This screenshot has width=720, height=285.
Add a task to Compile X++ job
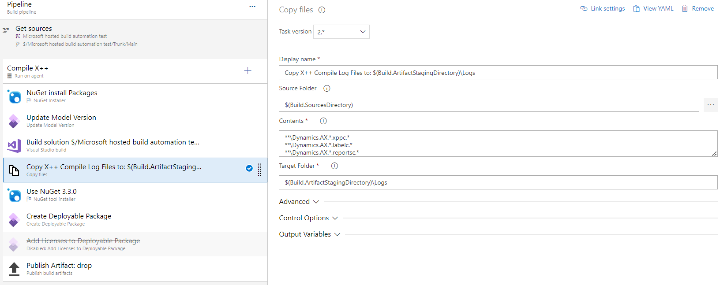point(248,70)
